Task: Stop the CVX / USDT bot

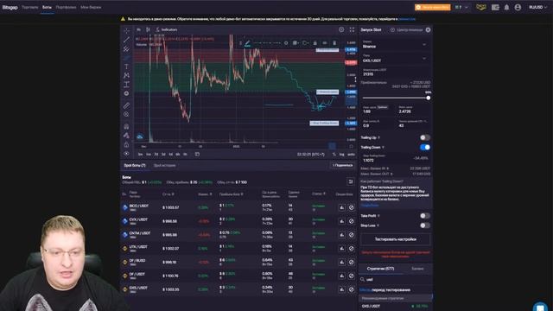Action: coord(352,221)
